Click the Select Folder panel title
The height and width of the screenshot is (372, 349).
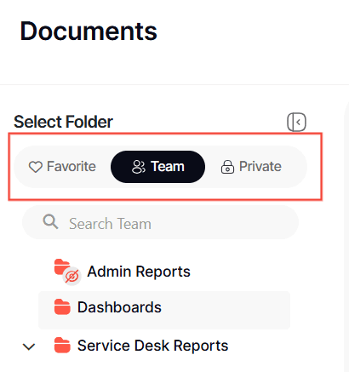(x=63, y=122)
